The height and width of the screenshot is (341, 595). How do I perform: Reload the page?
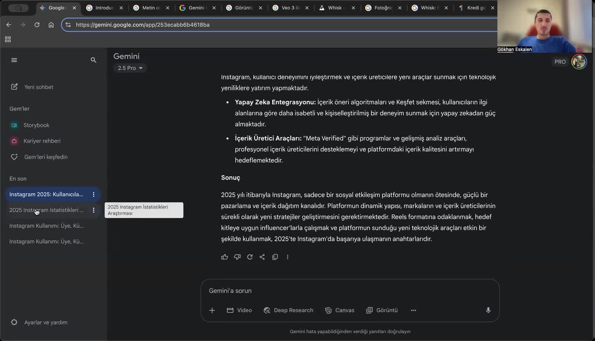pos(37,25)
